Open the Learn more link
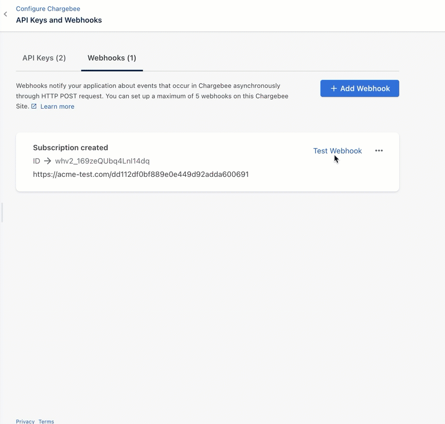Screen dimensions: 445x424 pyautogui.click(x=57, y=107)
